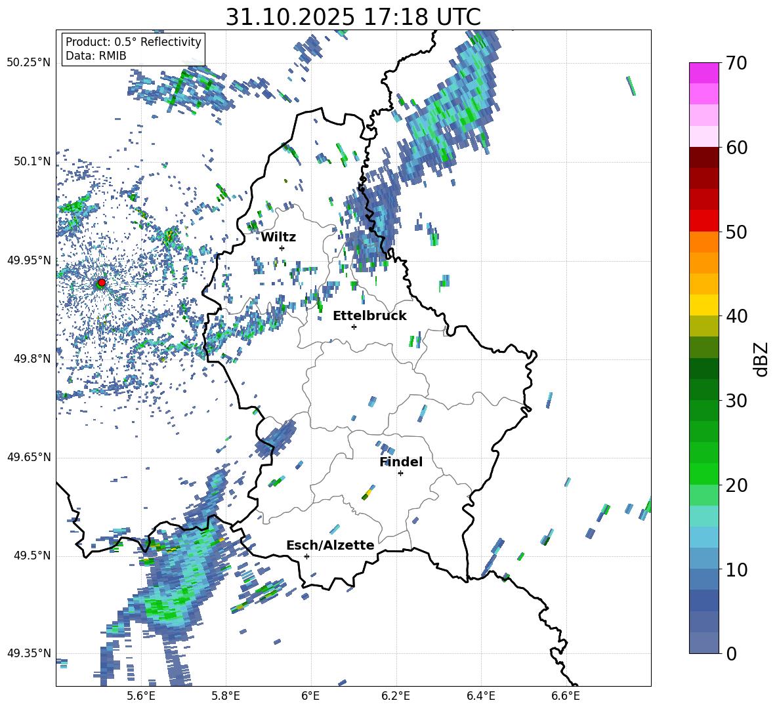The height and width of the screenshot is (709, 777).
Task: Pick the magenta swatch at colorbar top
Action: pyautogui.click(x=703, y=73)
